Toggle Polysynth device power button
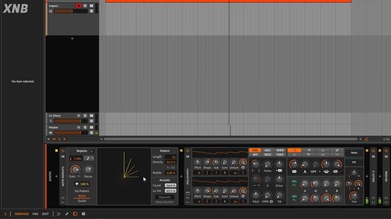The width and height of the screenshot is (391, 219). click(x=188, y=151)
